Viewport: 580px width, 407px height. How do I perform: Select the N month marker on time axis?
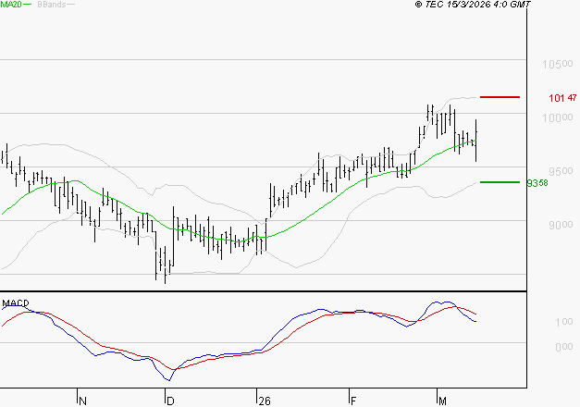(82, 401)
